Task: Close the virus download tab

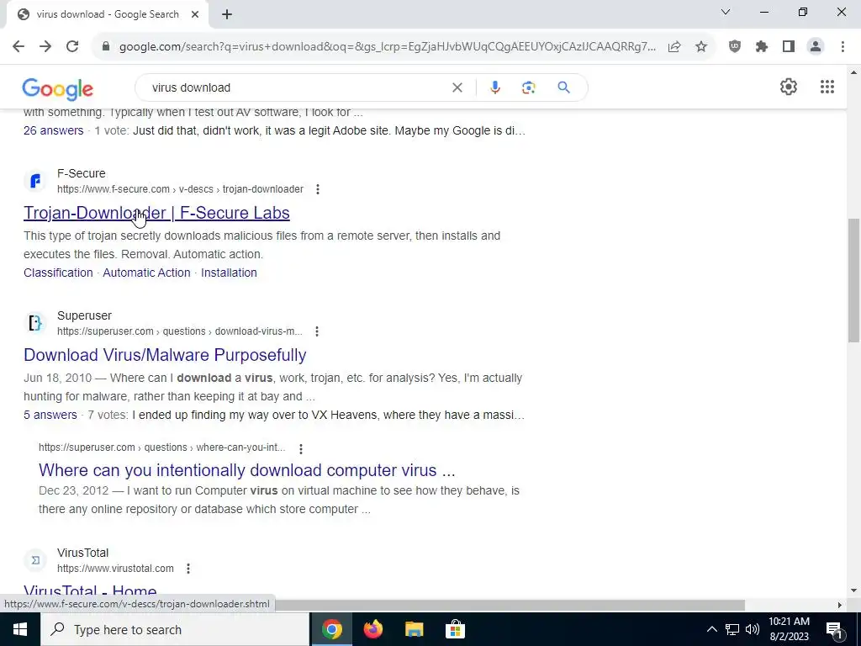Action: point(195,14)
